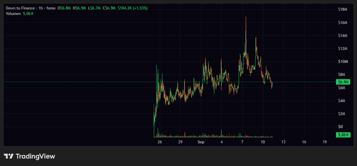Click the $10M price axis label

coord(343,62)
